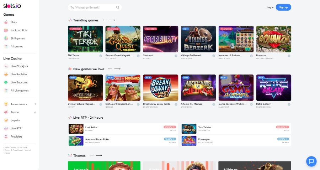Open the live chat bubble button
The height and width of the screenshot is (170, 320).
point(311,161)
